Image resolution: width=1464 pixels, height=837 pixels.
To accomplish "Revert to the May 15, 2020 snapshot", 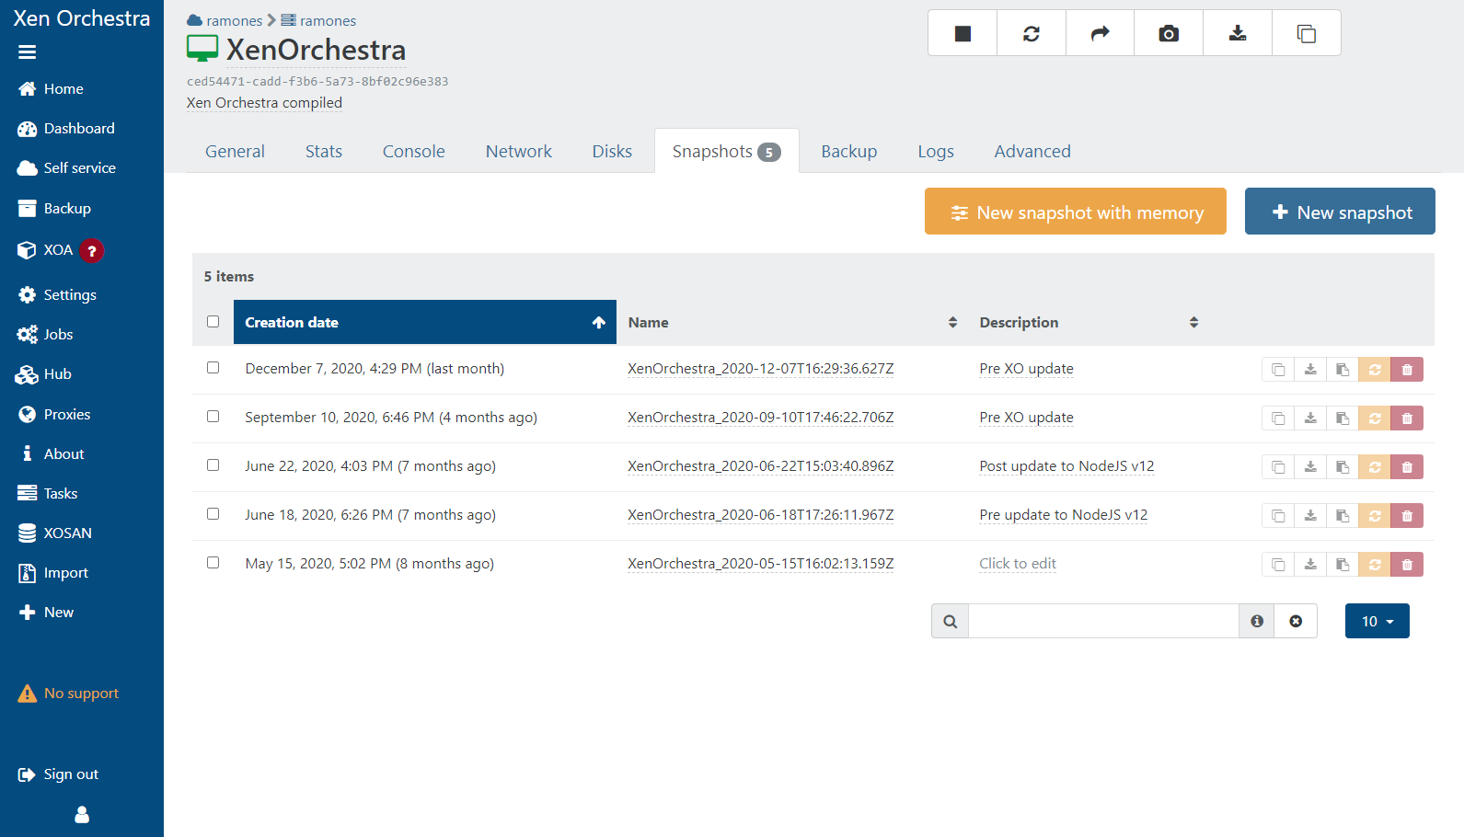I will (1375, 565).
